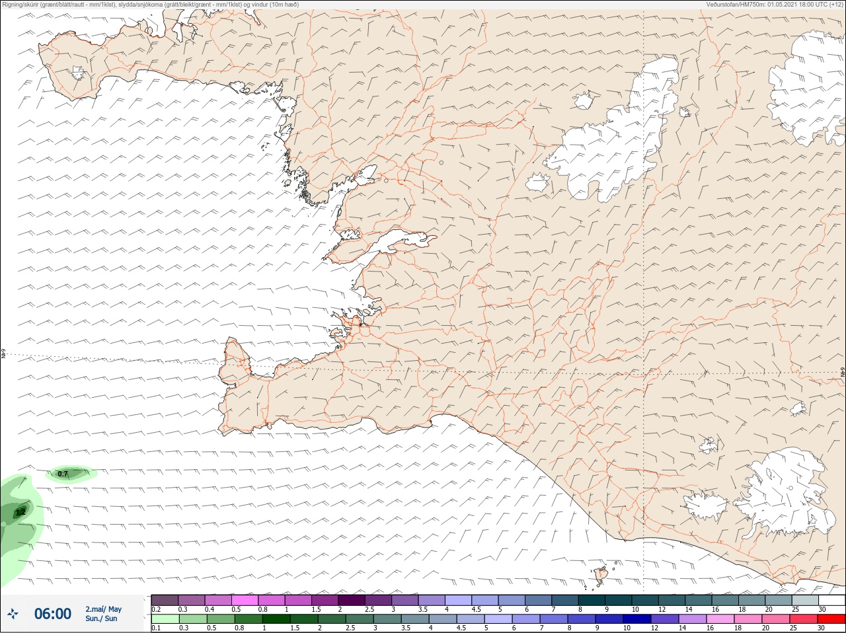Viewport: 846px width, 633px height.
Task: Select the pink 18 swatch in lower legend row
Action: (748, 619)
